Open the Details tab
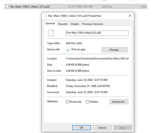The width and height of the screenshot is (154, 133). click(75, 24)
